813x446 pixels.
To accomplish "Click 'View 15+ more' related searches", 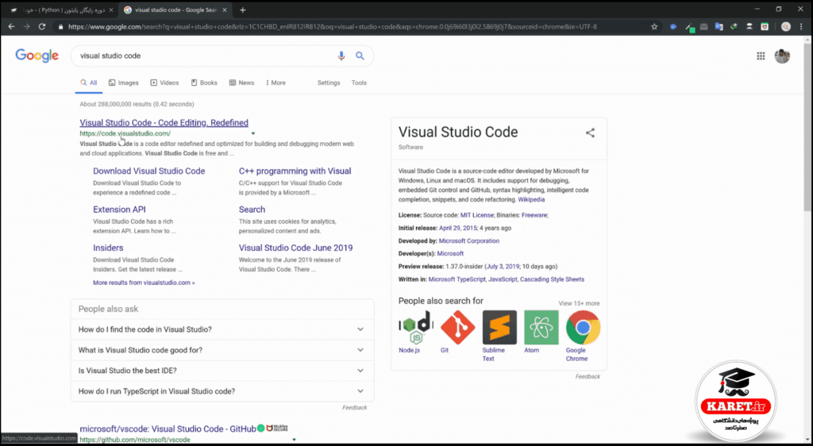I will (579, 303).
